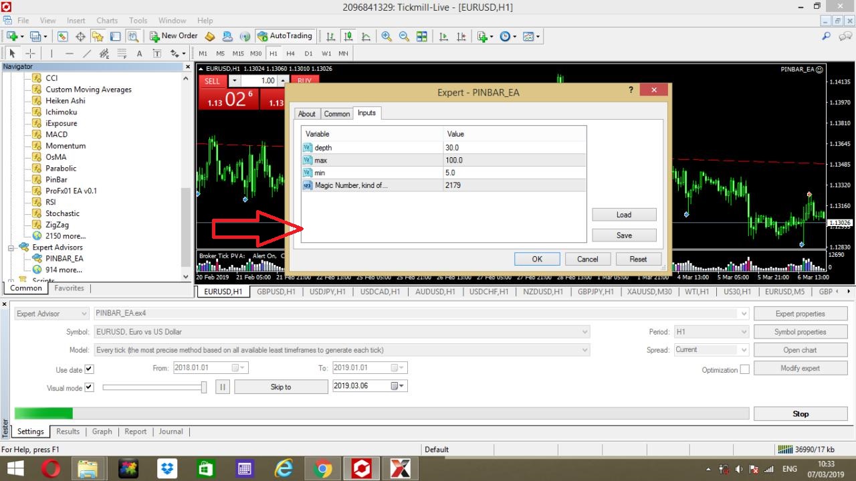Click Reset in the Expert dialog
The width and height of the screenshot is (856, 481).
tap(638, 259)
